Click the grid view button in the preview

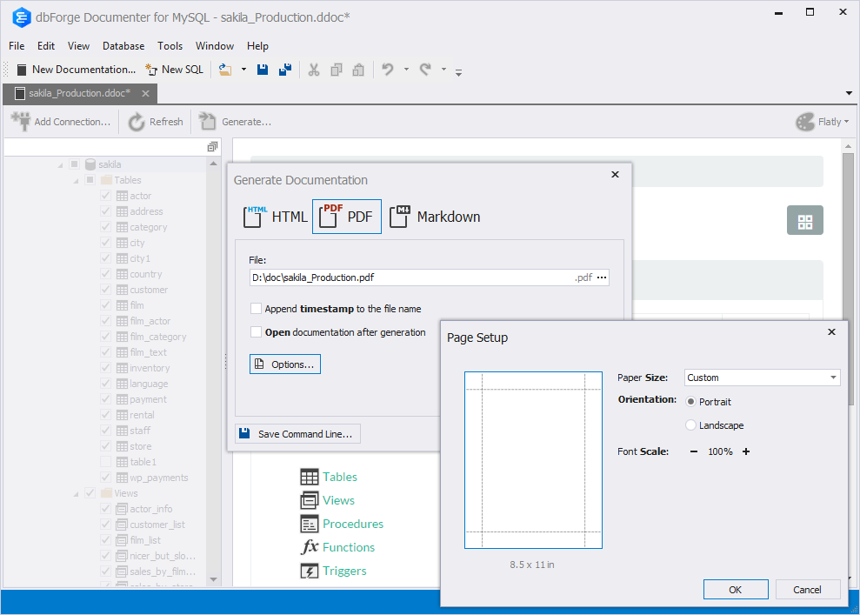tap(804, 220)
